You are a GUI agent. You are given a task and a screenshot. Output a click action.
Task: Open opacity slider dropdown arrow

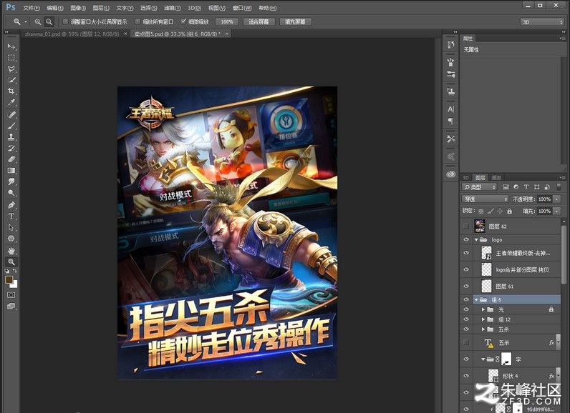[x=556, y=199]
